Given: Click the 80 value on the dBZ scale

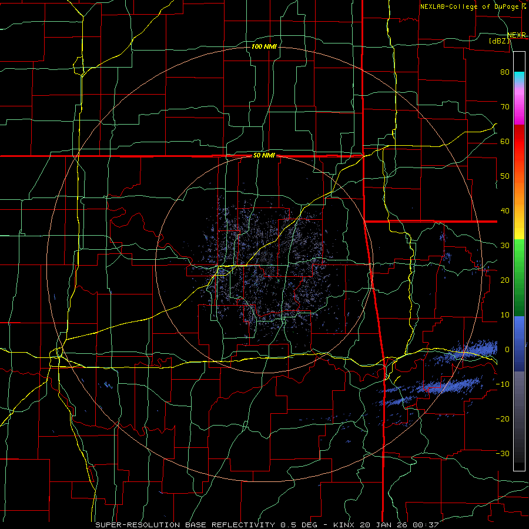Looking at the screenshot, I should (x=505, y=72).
